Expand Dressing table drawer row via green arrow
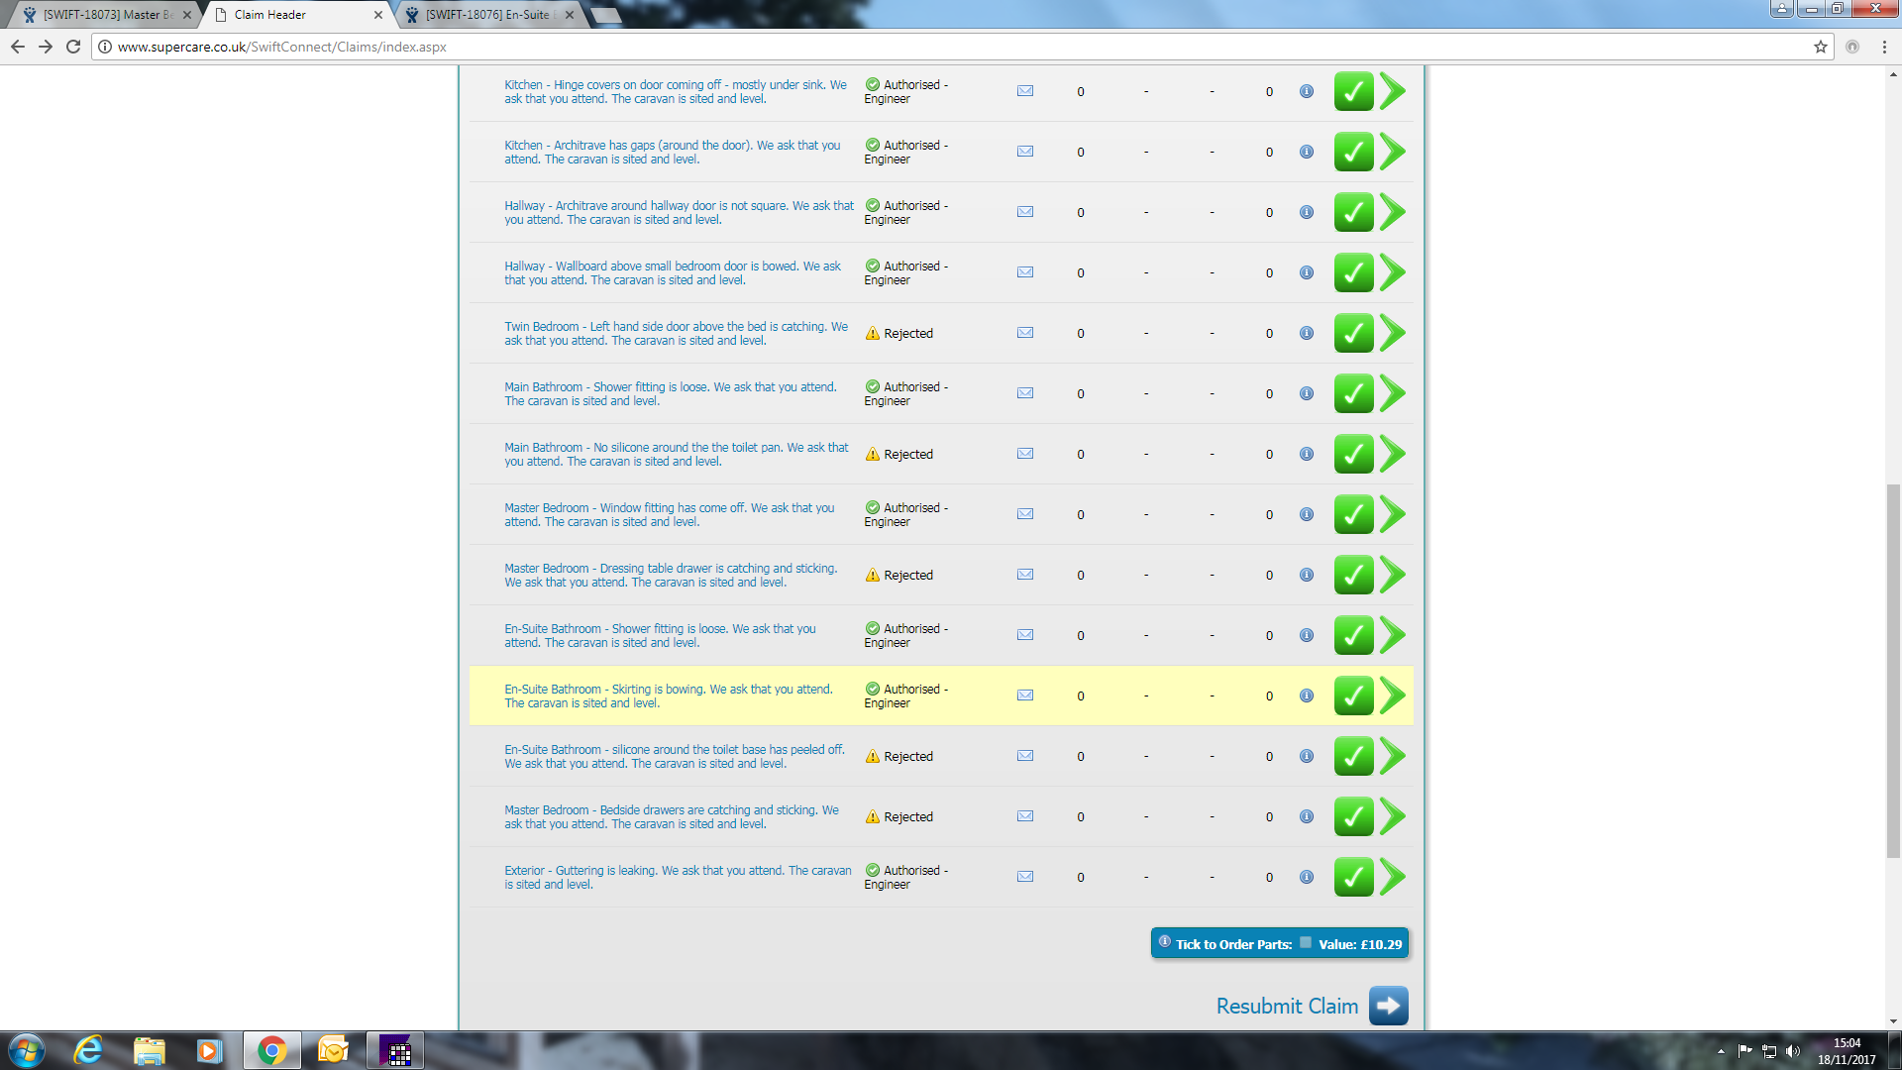 click(1393, 575)
